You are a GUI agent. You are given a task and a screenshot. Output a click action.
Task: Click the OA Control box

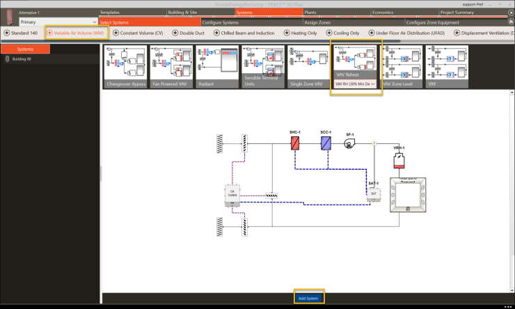coord(232,196)
